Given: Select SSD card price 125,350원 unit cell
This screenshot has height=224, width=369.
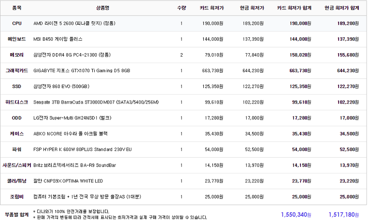Looking at the screenshot, I should tap(213, 87).
